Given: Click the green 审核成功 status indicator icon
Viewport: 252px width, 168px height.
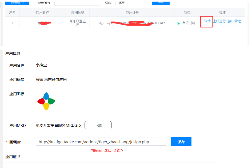Looking at the screenshot, I should click(x=178, y=23).
